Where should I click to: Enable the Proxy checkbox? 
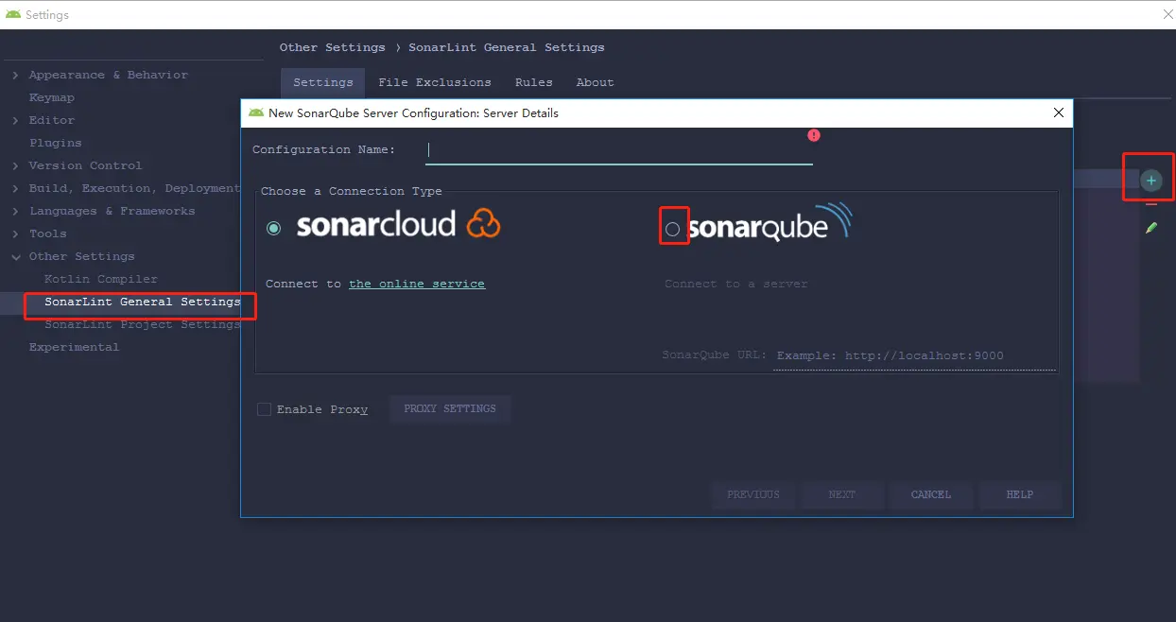point(265,409)
